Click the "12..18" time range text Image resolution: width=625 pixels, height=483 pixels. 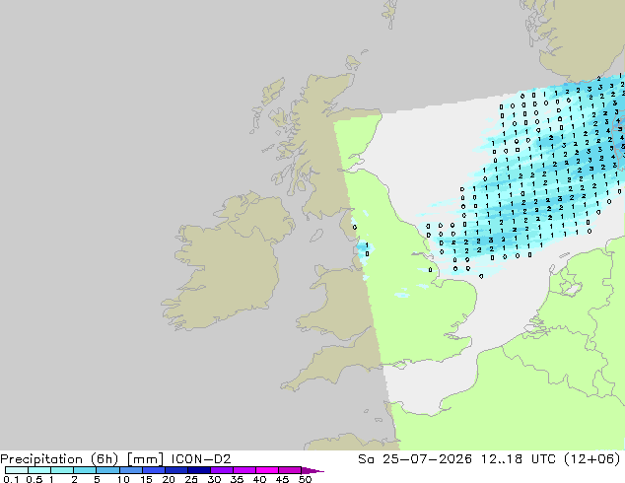501,459
